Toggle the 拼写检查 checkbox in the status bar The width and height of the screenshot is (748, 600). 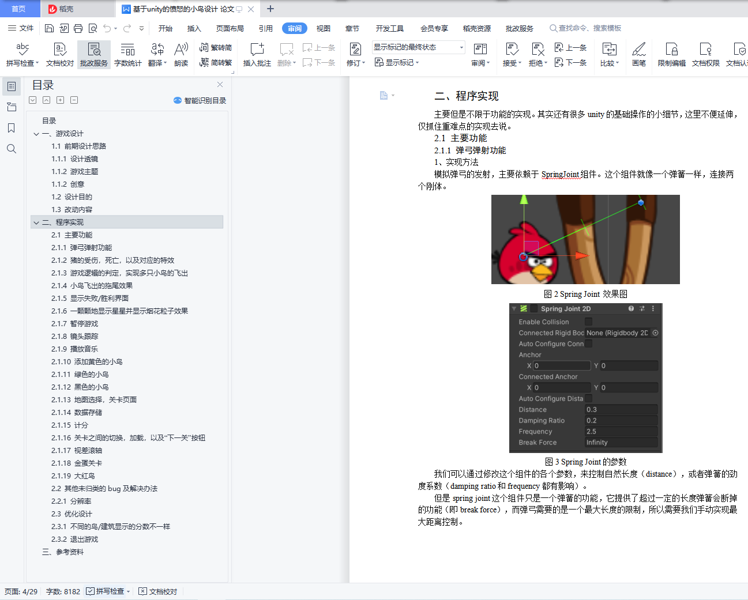pos(91,591)
